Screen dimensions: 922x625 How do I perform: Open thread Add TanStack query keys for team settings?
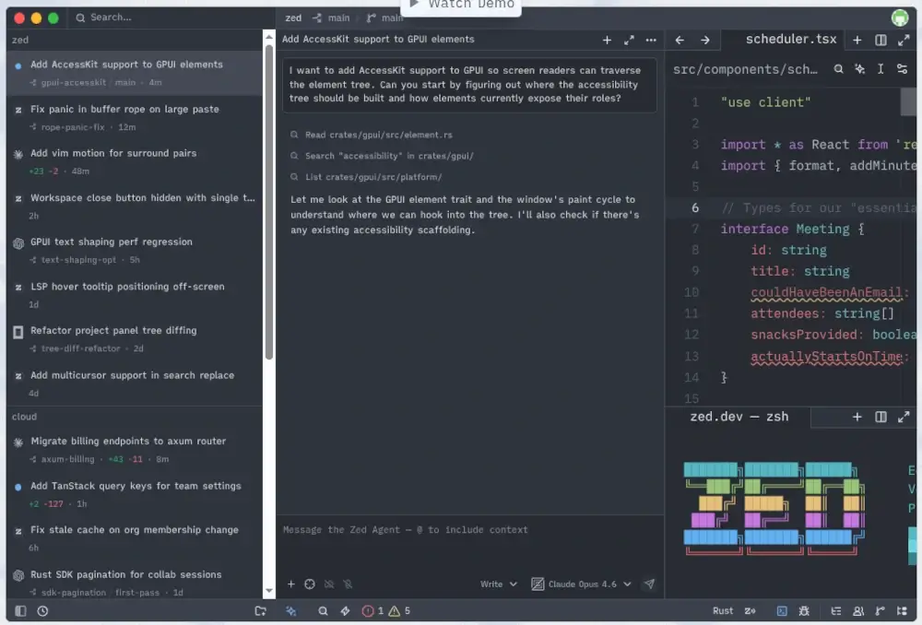pyautogui.click(x=135, y=494)
